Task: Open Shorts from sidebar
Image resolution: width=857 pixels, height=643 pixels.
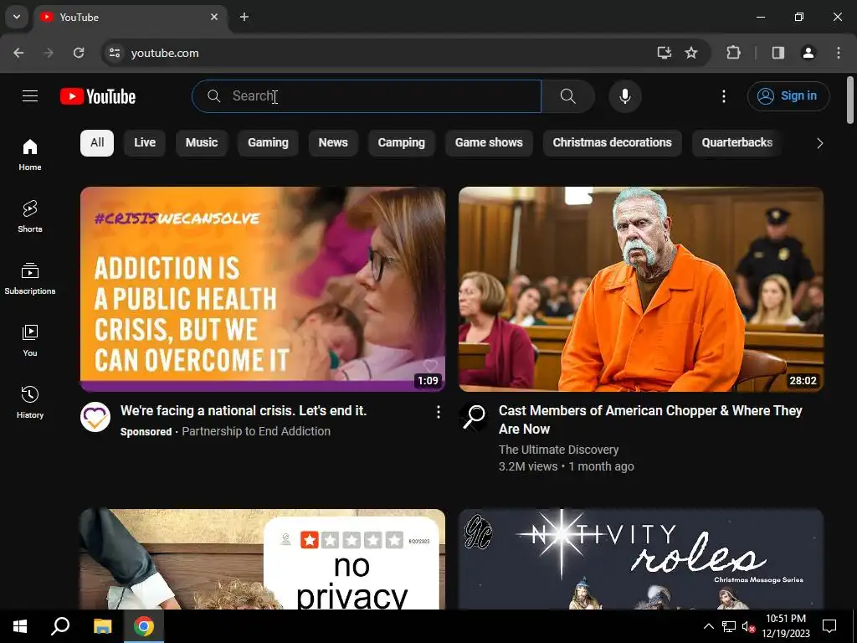Action: click(30, 217)
